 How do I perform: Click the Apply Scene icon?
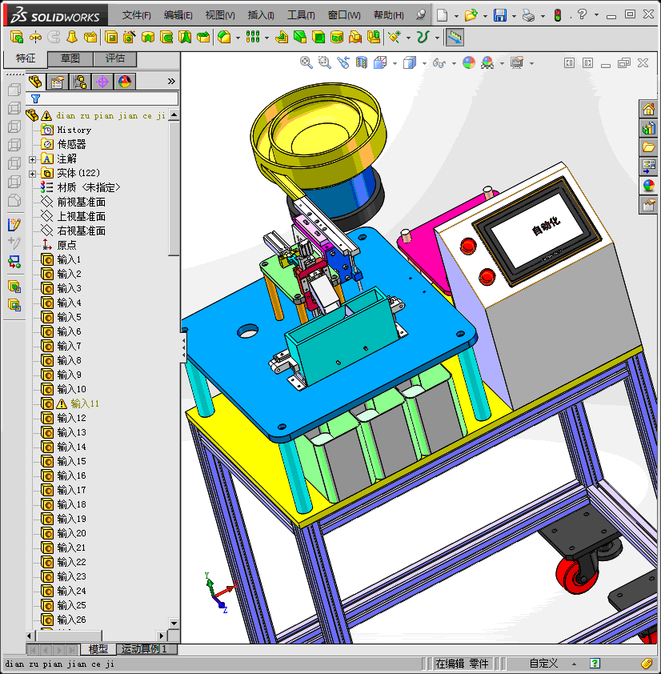coord(487,62)
